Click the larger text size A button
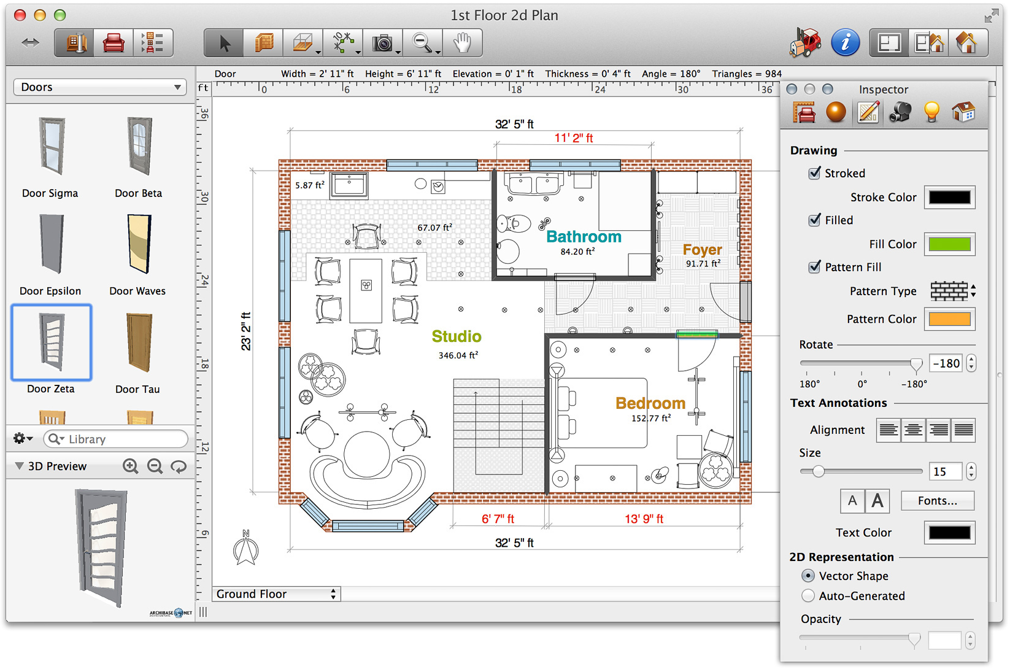The height and width of the screenshot is (669, 1010). (877, 501)
